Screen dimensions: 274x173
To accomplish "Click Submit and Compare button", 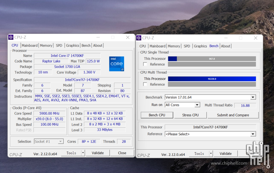I will 233,115.
